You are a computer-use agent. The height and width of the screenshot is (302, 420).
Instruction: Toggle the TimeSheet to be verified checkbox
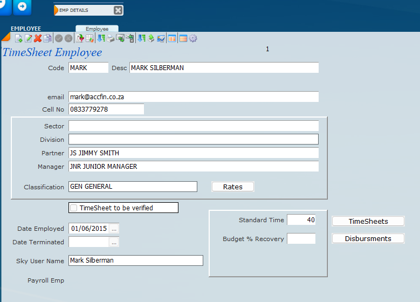[x=74, y=208]
